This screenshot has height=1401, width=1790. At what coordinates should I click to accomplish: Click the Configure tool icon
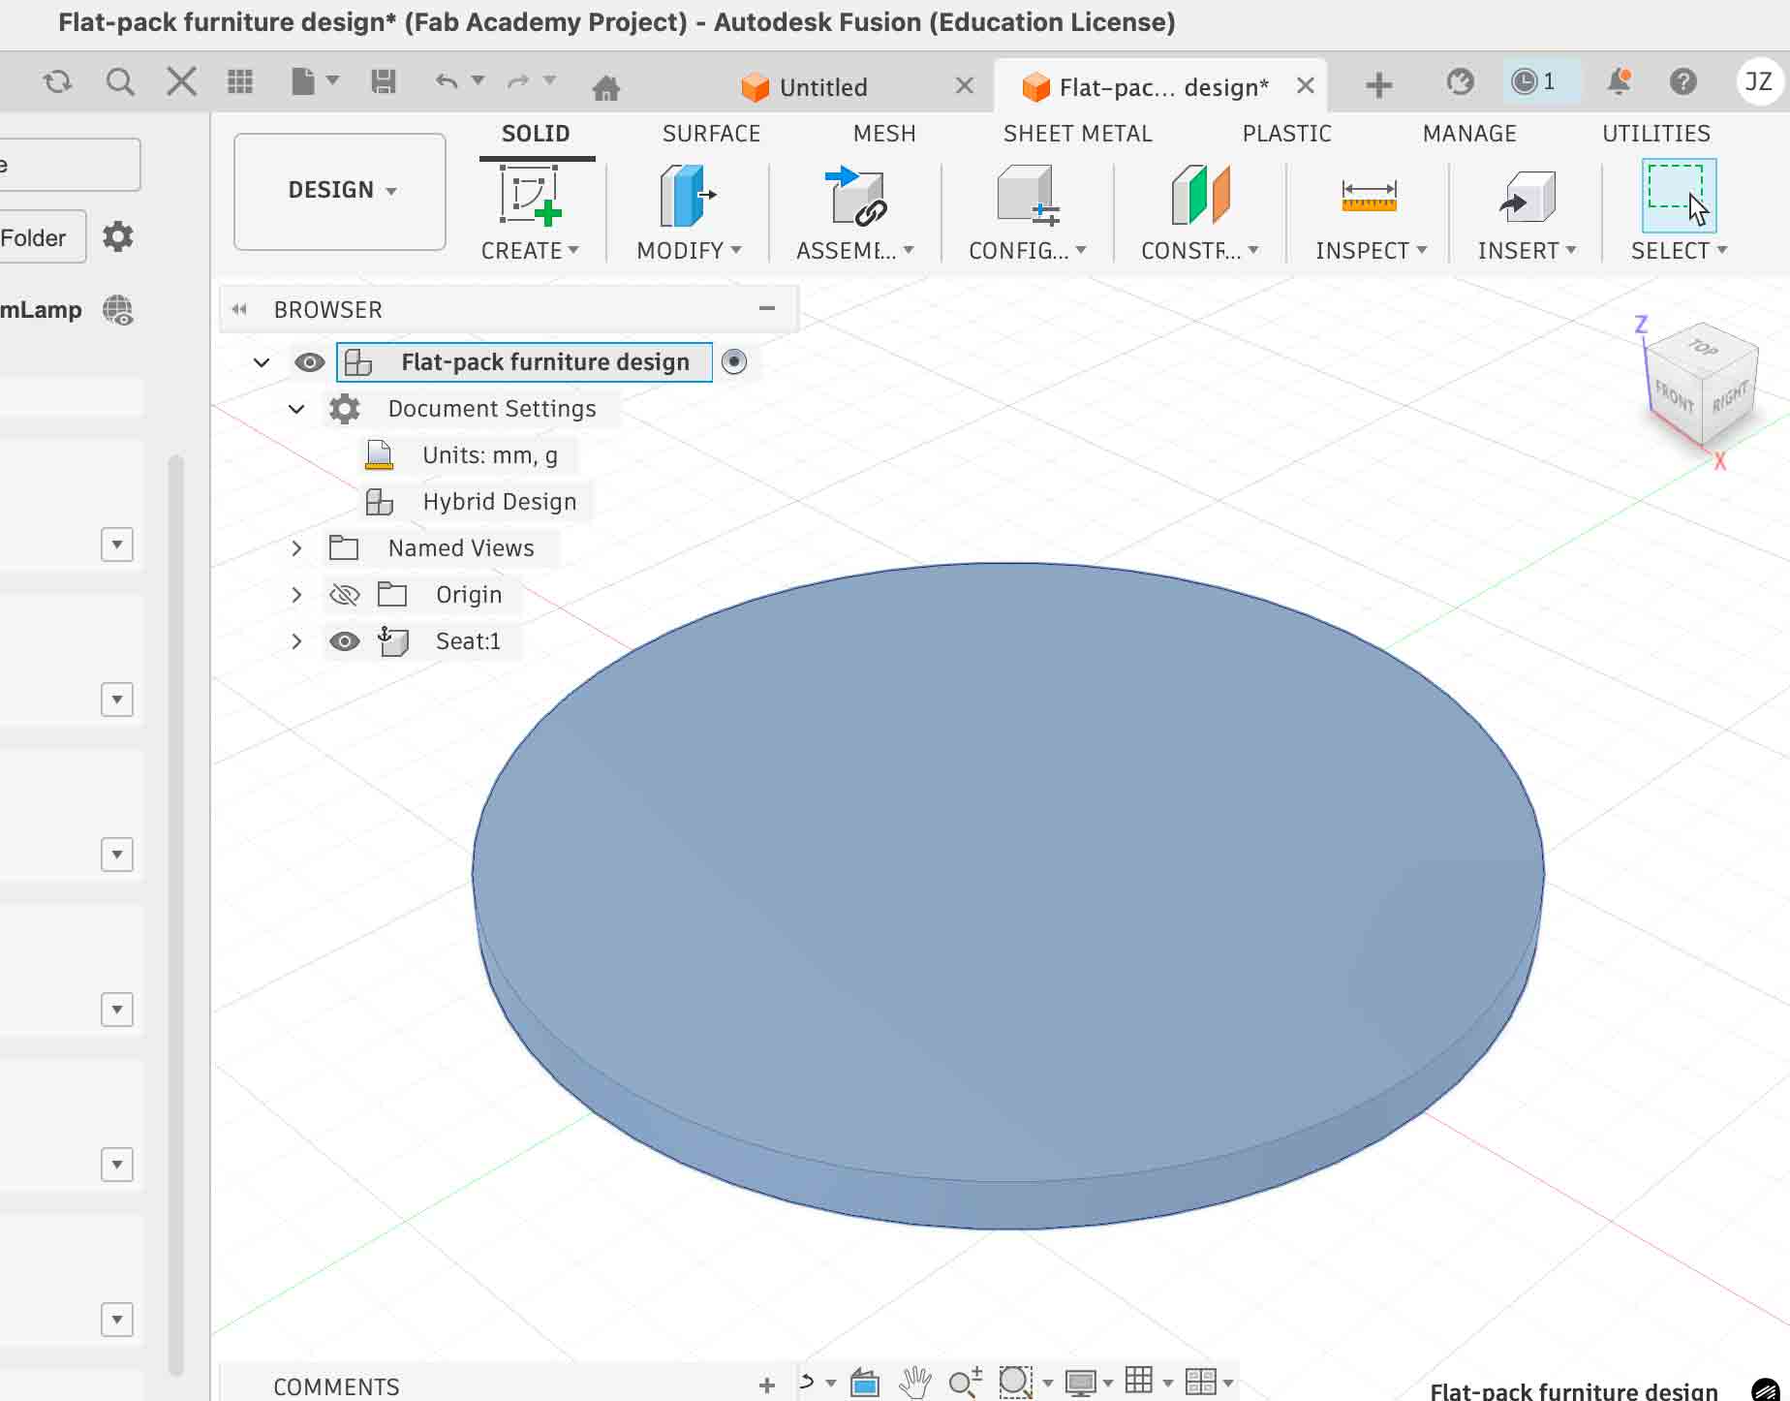pyautogui.click(x=1028, y=195)
